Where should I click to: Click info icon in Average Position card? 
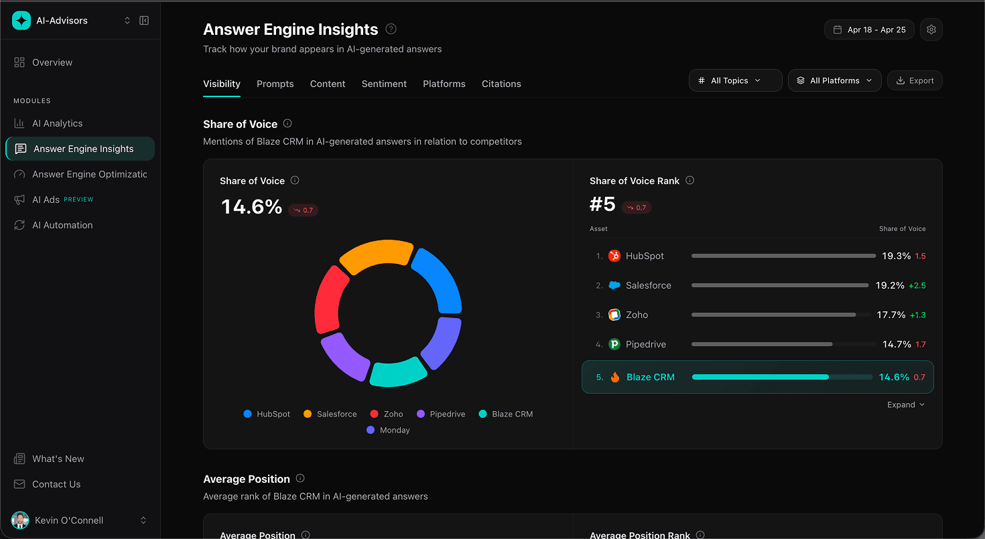(x=306, y=535)
